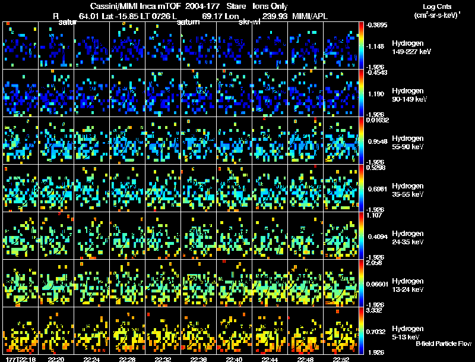475x362 pixels.
Task: Click the 22:20 time label
Action: click(56, 359)
